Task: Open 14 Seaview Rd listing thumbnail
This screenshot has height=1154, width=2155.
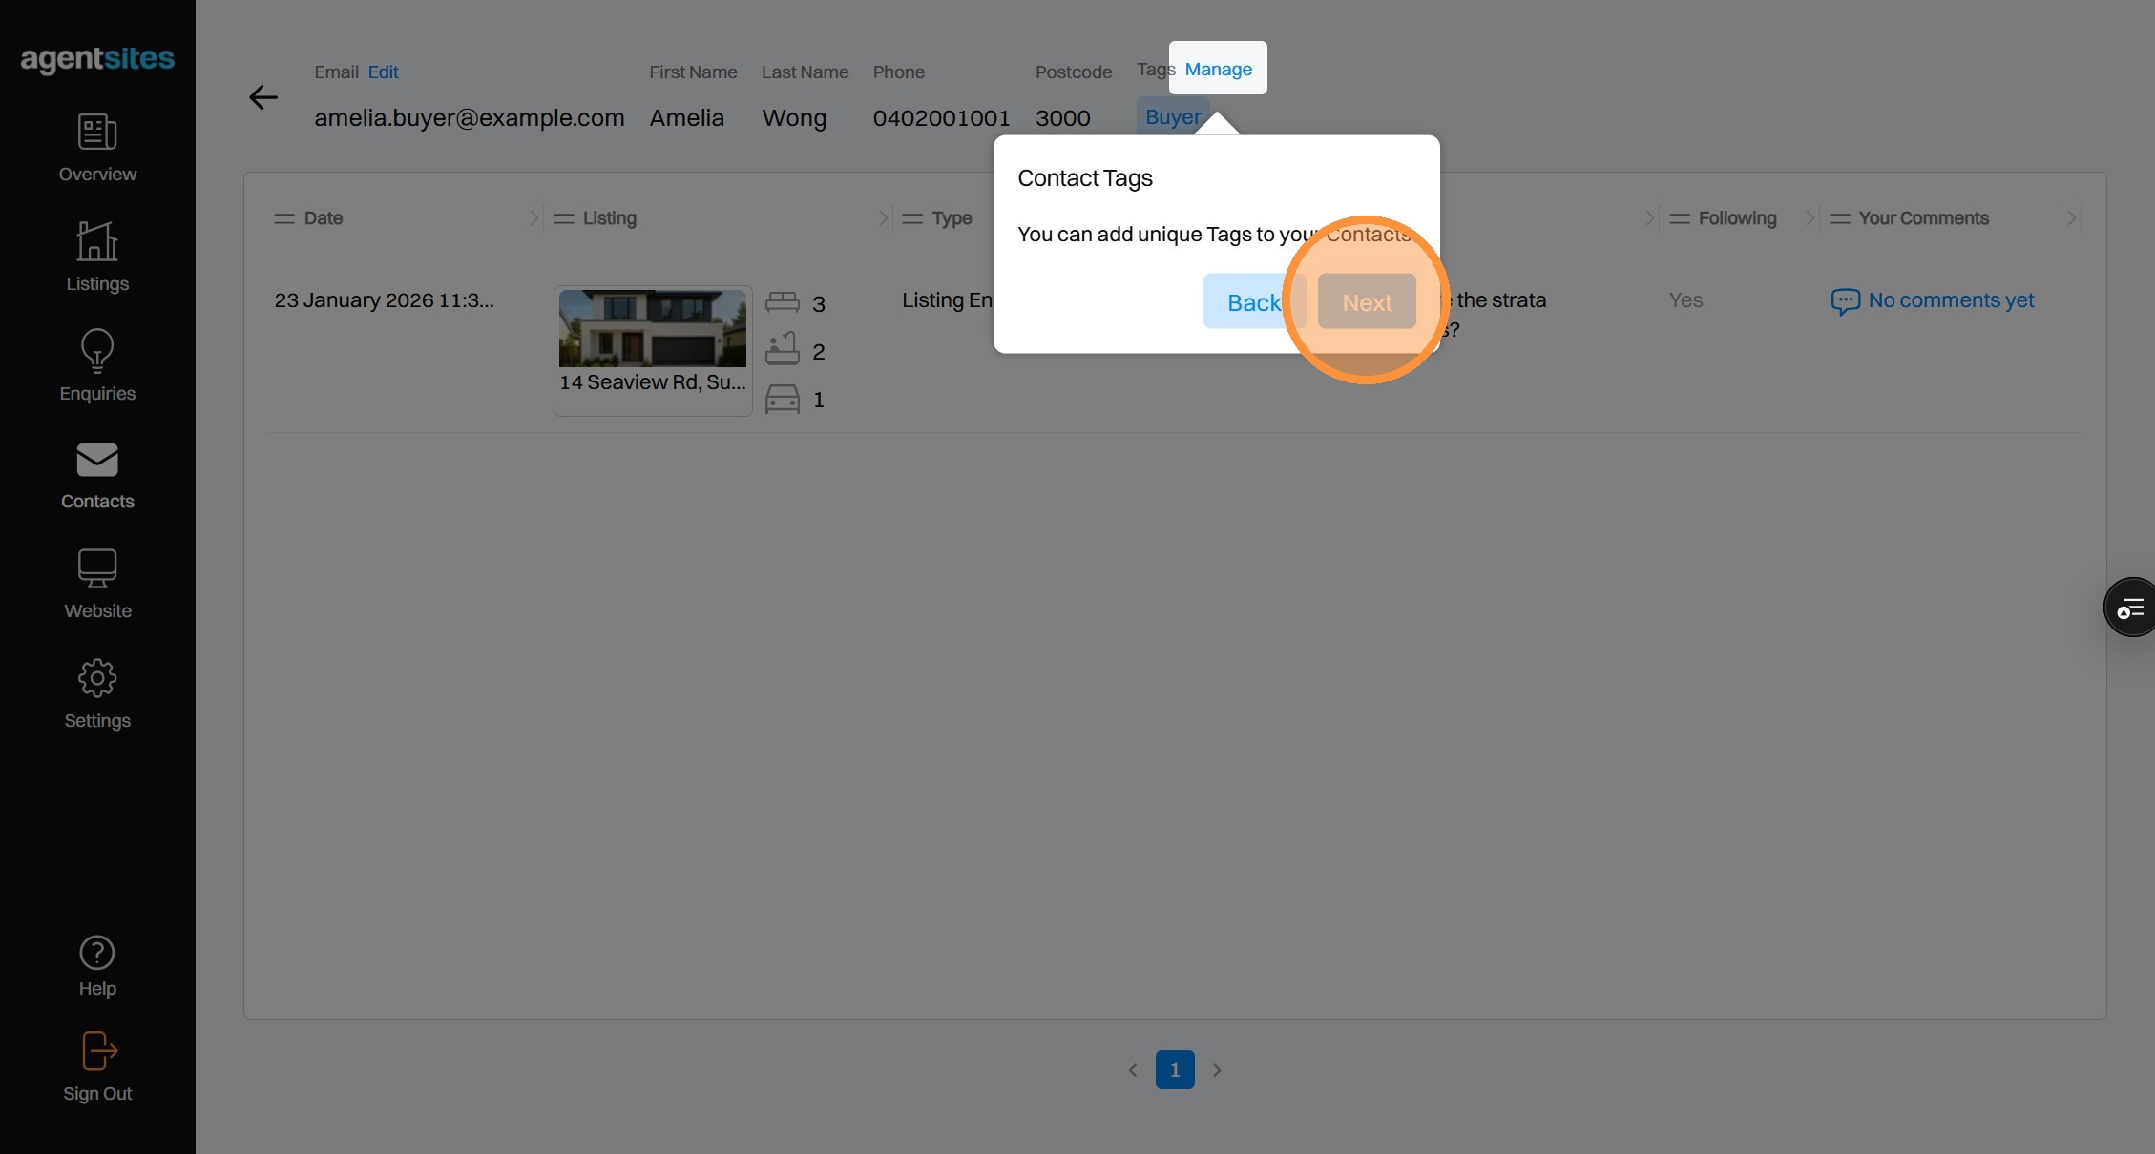Action: [653, 329]
